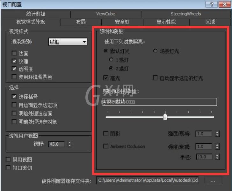Check the 禁用视图 checkbox
232x191 pixels.
[x=8, y=160]
